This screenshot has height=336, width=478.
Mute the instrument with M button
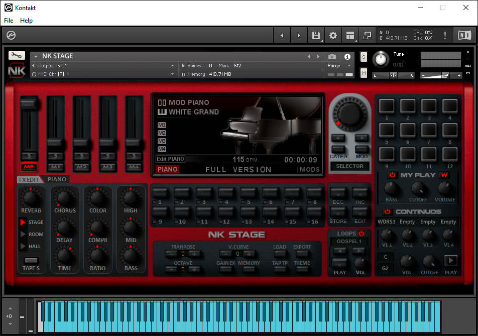pos(364,73)
